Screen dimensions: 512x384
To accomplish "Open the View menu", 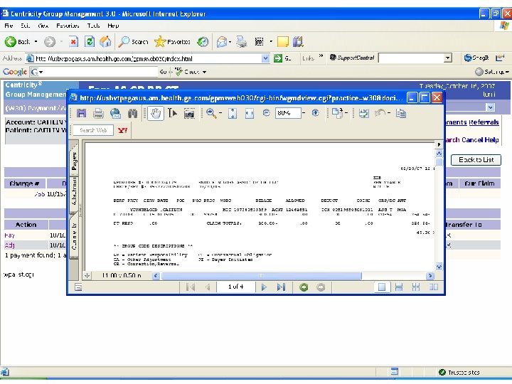I will tap(43, 26).
